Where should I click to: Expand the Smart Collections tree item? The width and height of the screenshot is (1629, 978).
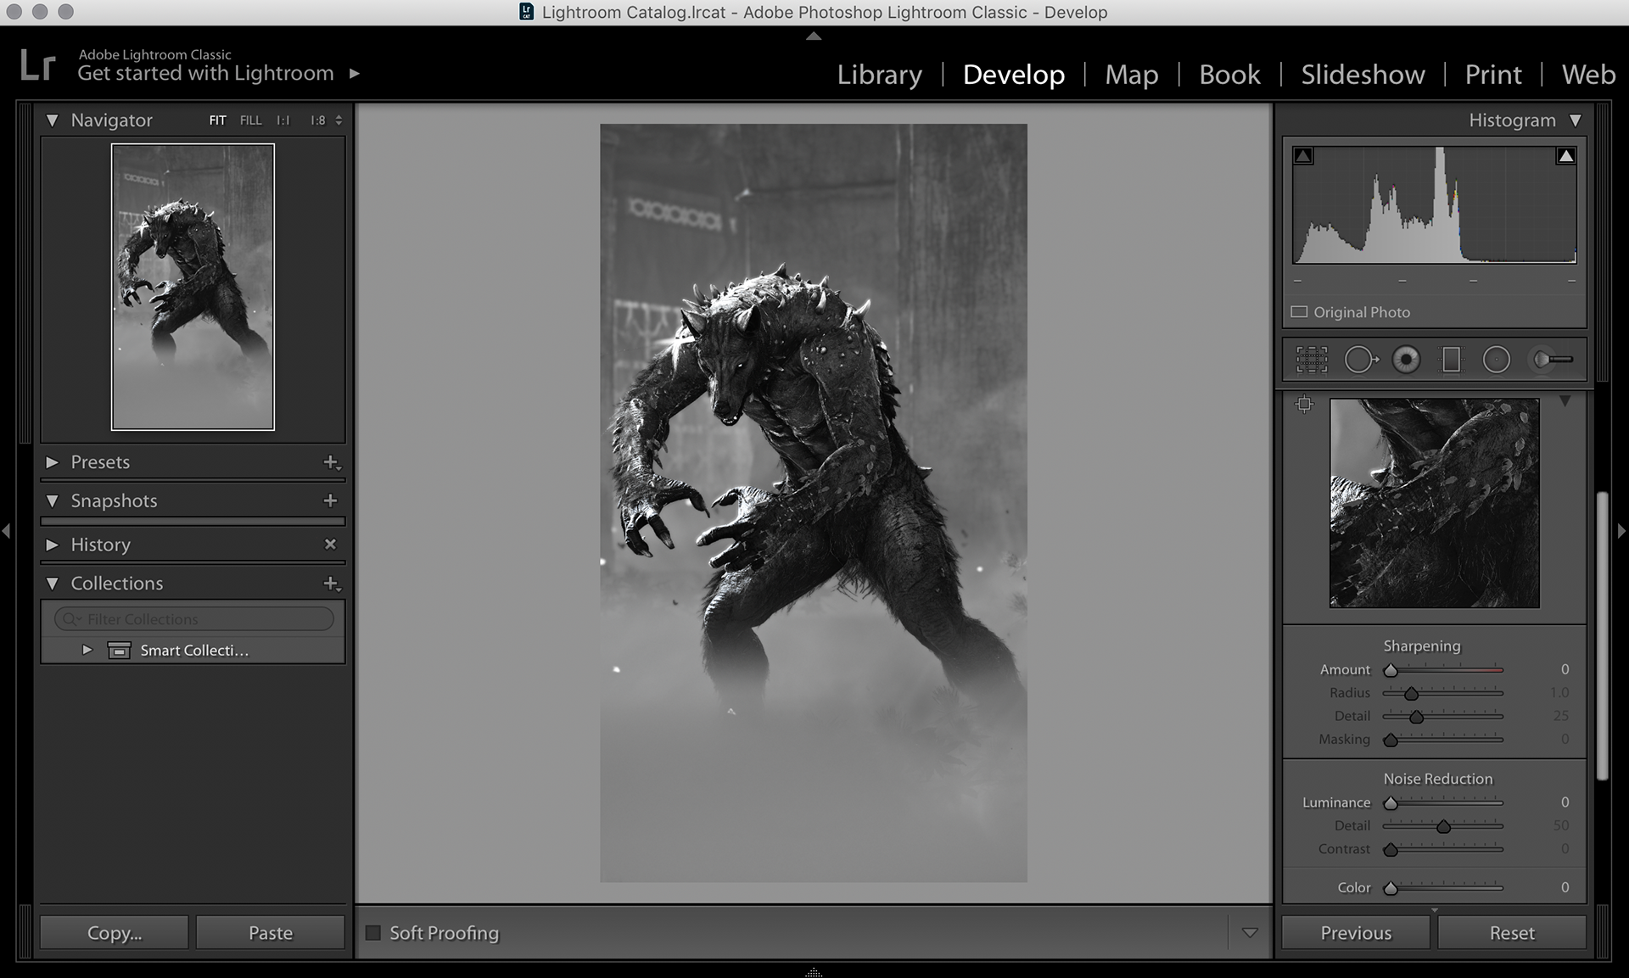(x=87, y=651)
